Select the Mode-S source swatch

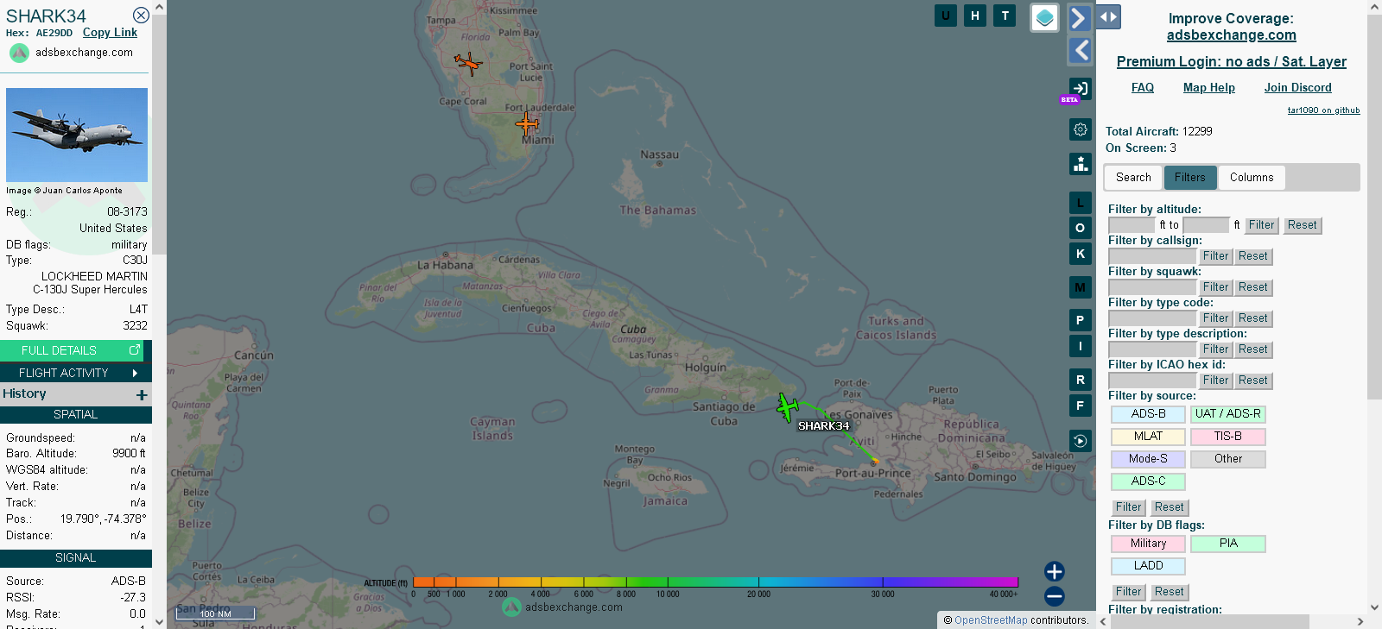click(x=1148, y=459)
